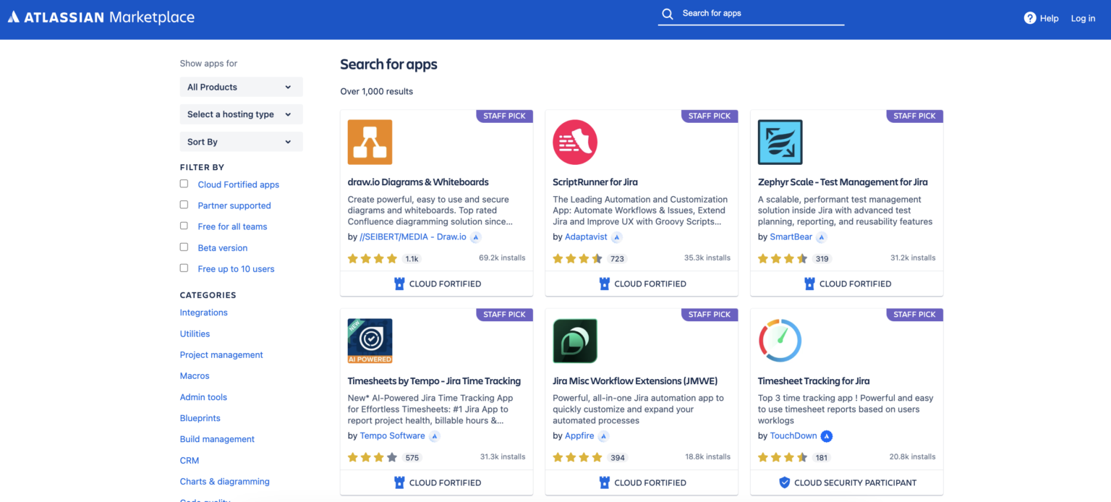Select the Admin tools category

[x=203, y=396]
